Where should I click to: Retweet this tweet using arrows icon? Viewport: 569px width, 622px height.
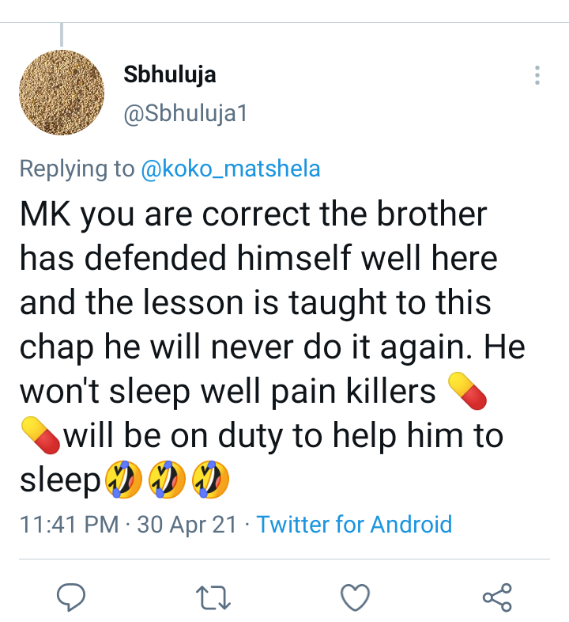[x=213, y=597]
